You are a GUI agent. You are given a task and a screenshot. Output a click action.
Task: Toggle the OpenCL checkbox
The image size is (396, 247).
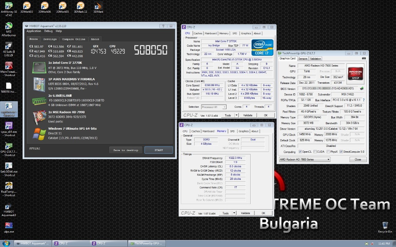(x=300, y=152)
